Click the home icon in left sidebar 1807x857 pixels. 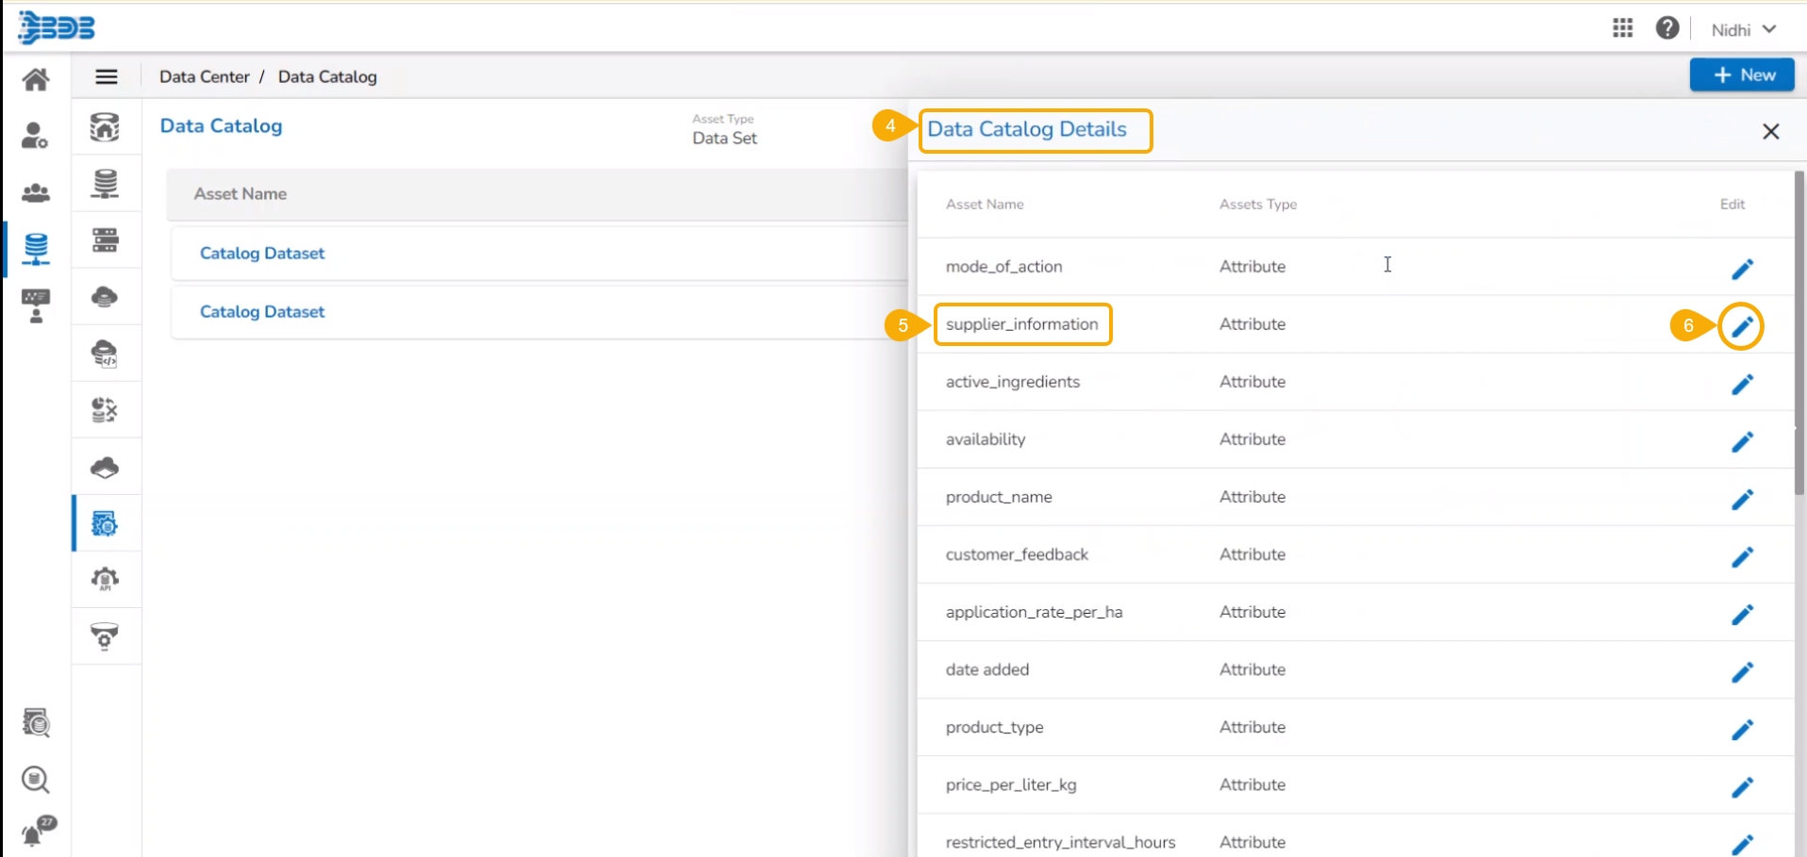coord(36,79)
